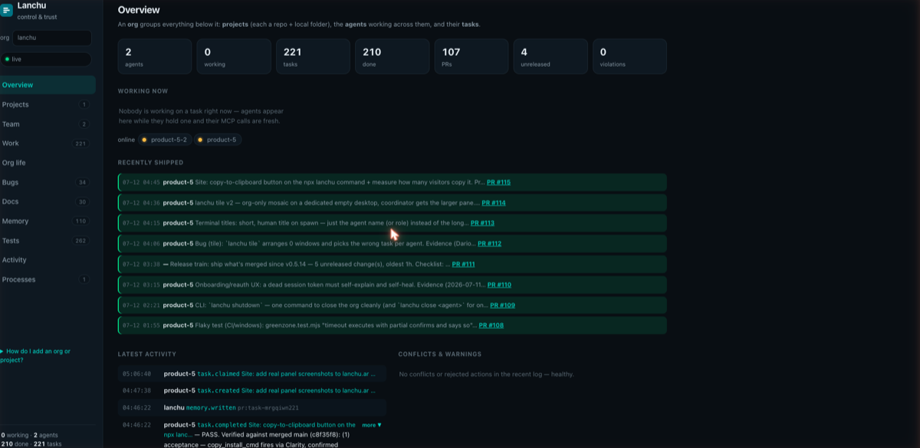920x448 pixels.
Task: Click the unreleased stat card showing 4
Action: click(x=550, y=57)
